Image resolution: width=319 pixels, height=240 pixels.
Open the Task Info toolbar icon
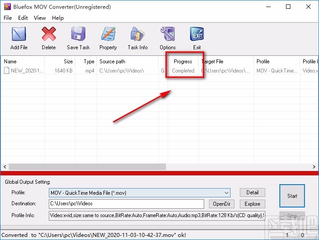point(138,34)
